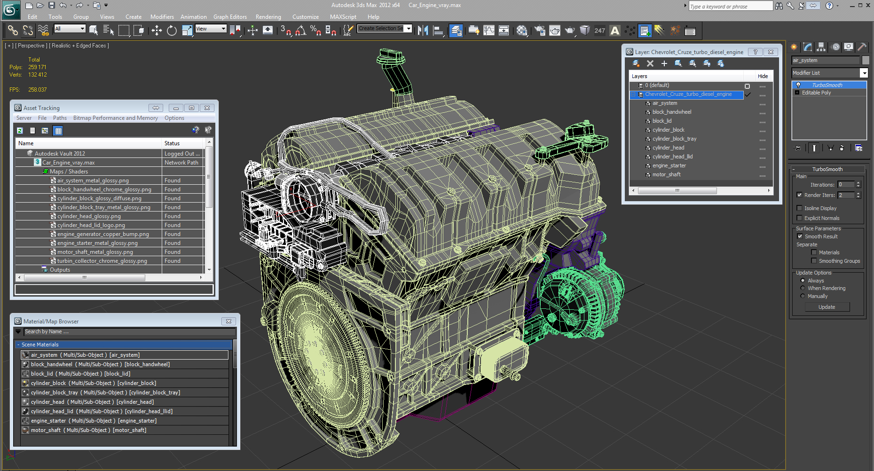Select Always update option

point(803,280)
